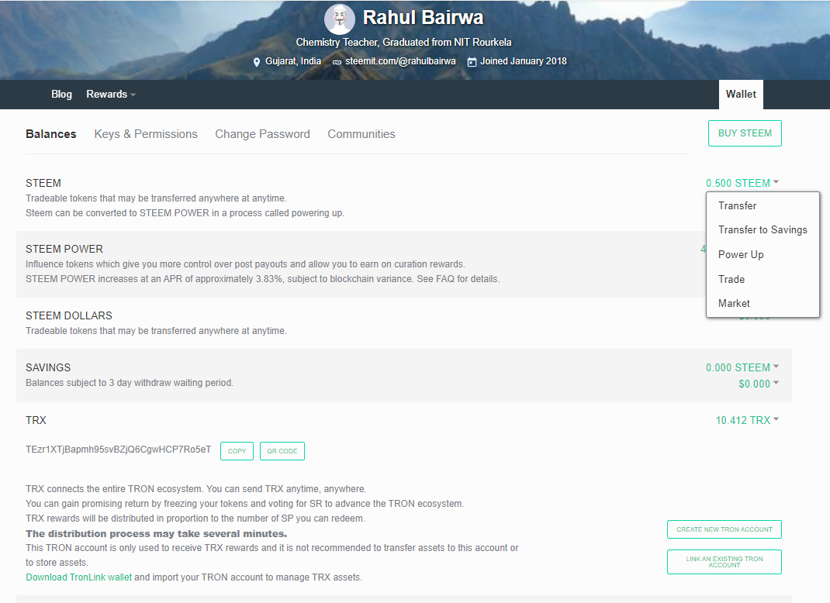Viewport: 830px width, 603px height.
Task: Open the Wallet tab
Action: [x=741, y=94]
